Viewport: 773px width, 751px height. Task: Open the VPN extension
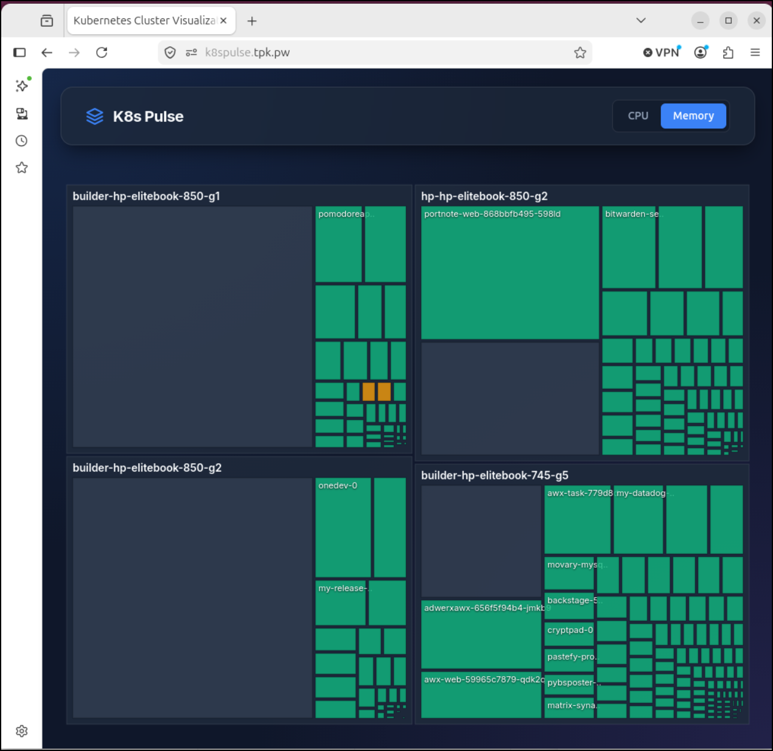click(662, 52)
